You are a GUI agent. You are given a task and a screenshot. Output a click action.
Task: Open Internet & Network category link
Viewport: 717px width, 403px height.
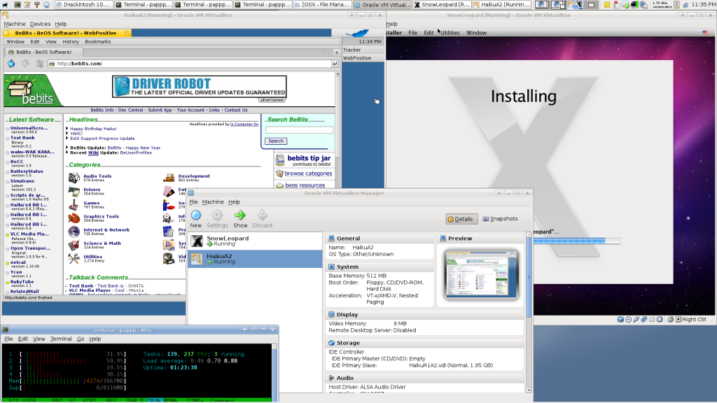(x=106, y=229)
